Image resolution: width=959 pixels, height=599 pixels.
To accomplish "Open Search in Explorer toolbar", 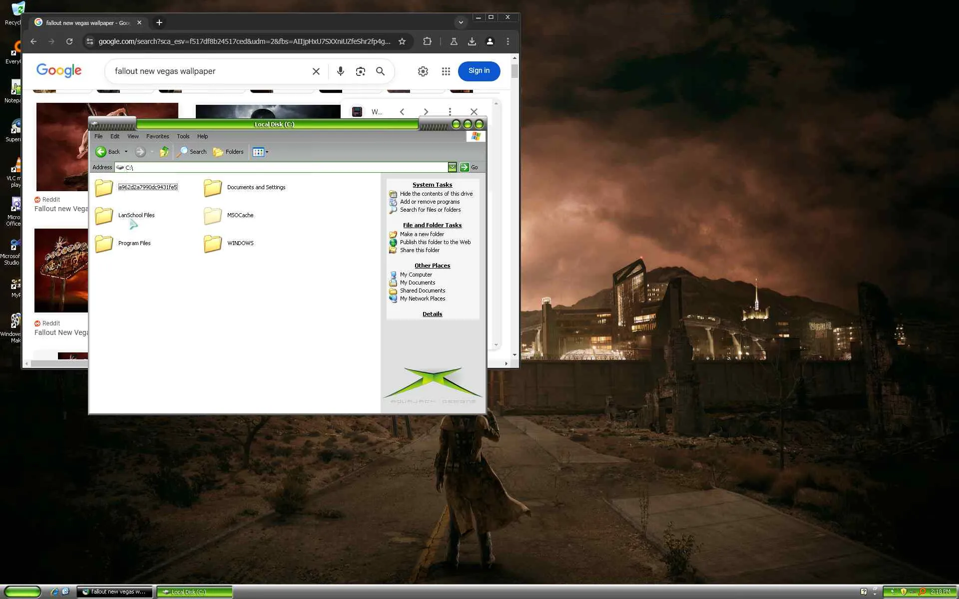I will point(192,152).
